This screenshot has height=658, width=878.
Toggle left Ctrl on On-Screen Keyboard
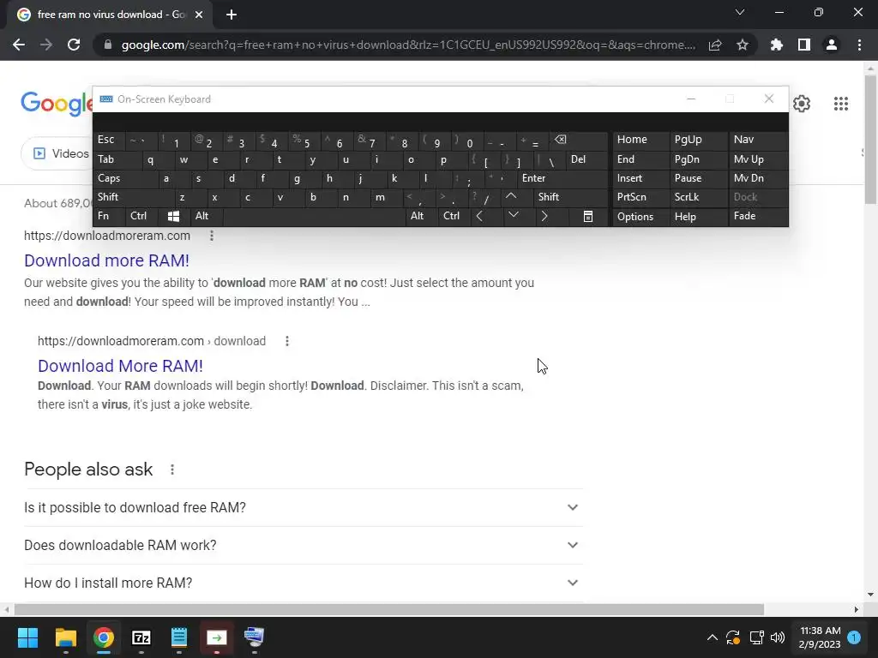pyautogui.click(x=141, y=216)
